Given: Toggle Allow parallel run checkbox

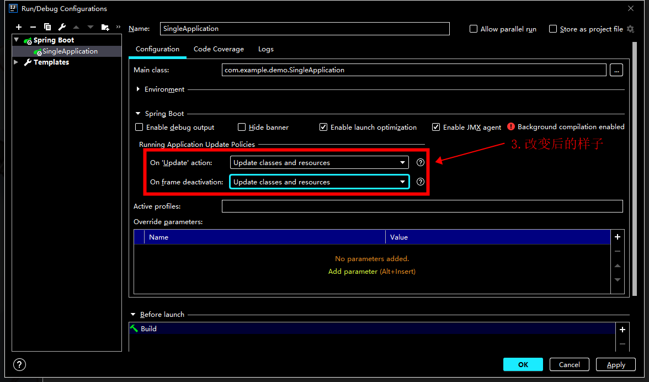Looking at the screenshot, I should tap(474, 29).
